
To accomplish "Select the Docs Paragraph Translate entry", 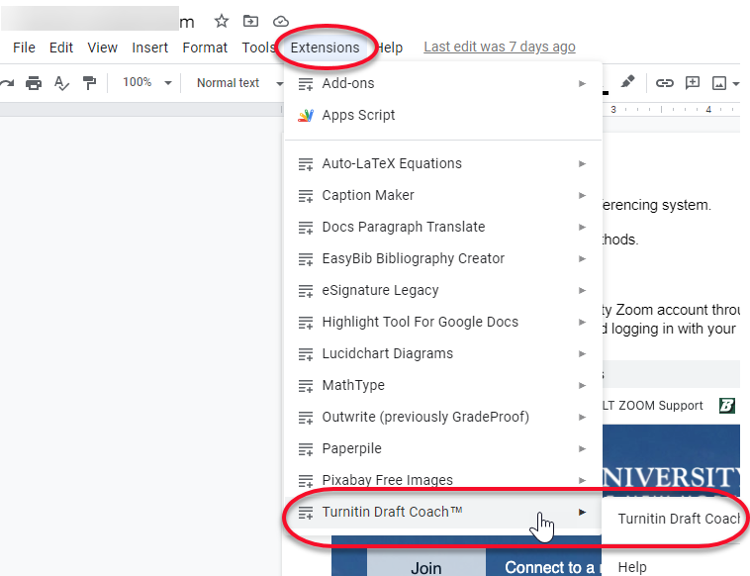I will (443, 227).
